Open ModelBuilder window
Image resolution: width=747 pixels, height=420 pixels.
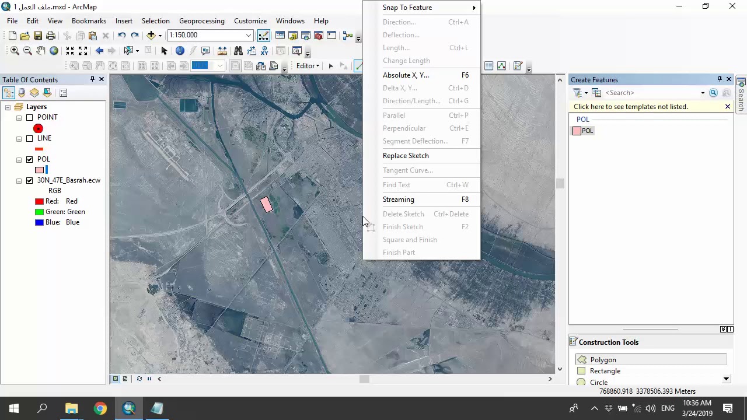coord(348,35)
